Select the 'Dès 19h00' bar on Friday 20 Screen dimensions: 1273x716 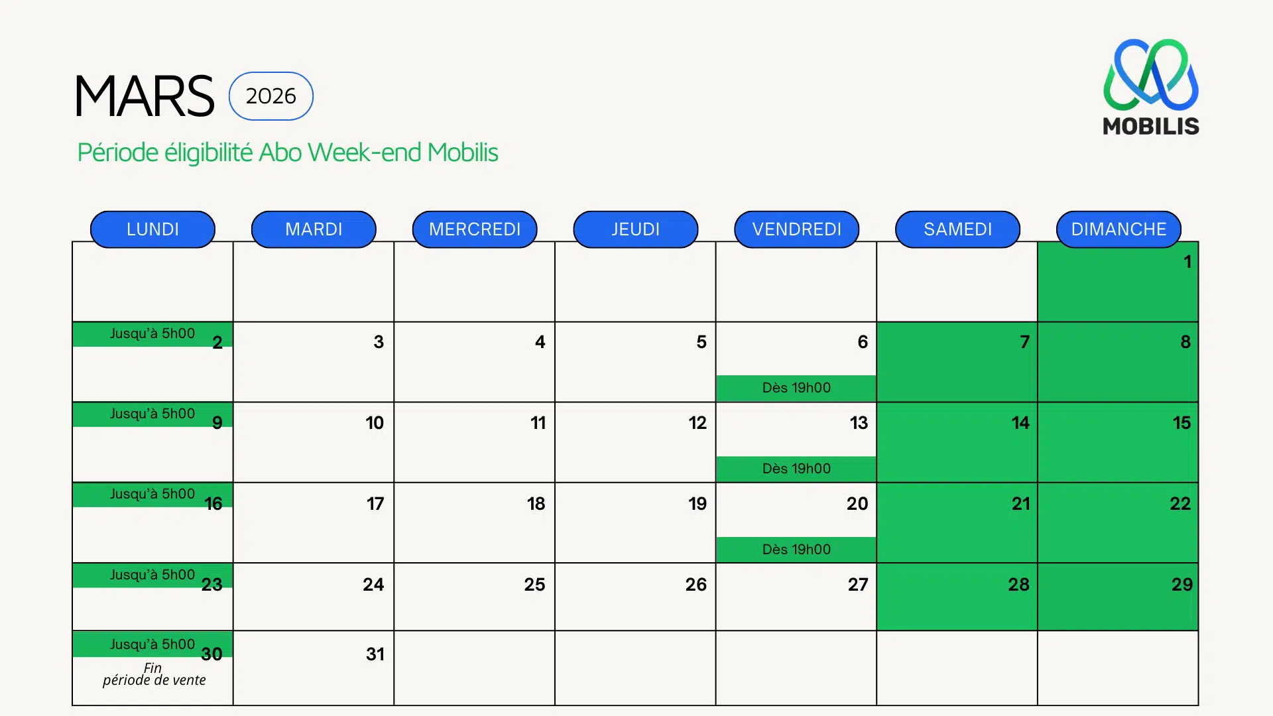tap(796, 550)
